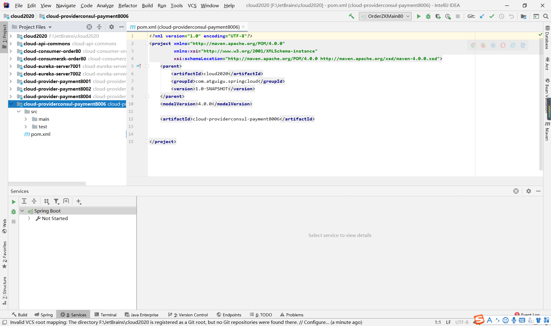Open Group By icon in Services
The image size is (551, 326).
[x=46, y=201]
